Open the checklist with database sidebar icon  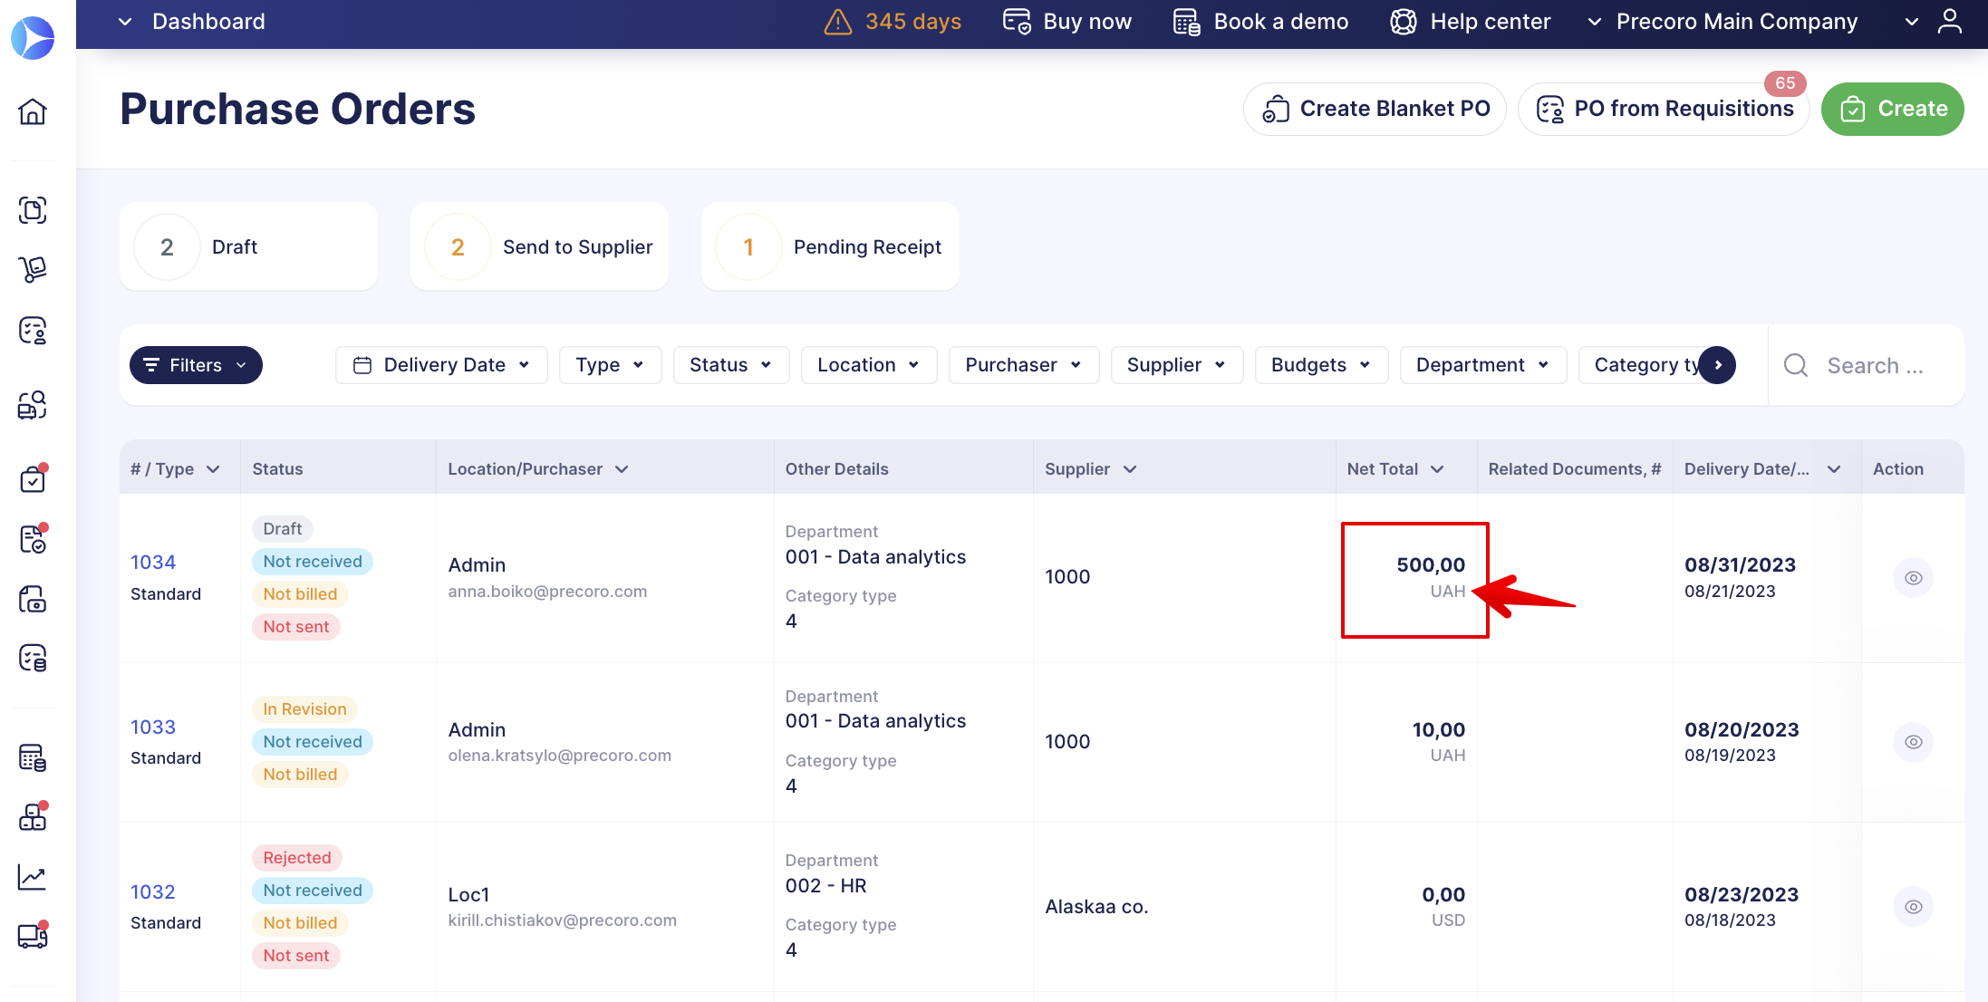[x=33, y=658]
